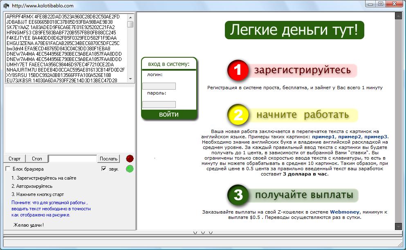This screenshot has width=406, height=250.
Task: Click the list box scrollbar thumb
Action: [130, 25]
